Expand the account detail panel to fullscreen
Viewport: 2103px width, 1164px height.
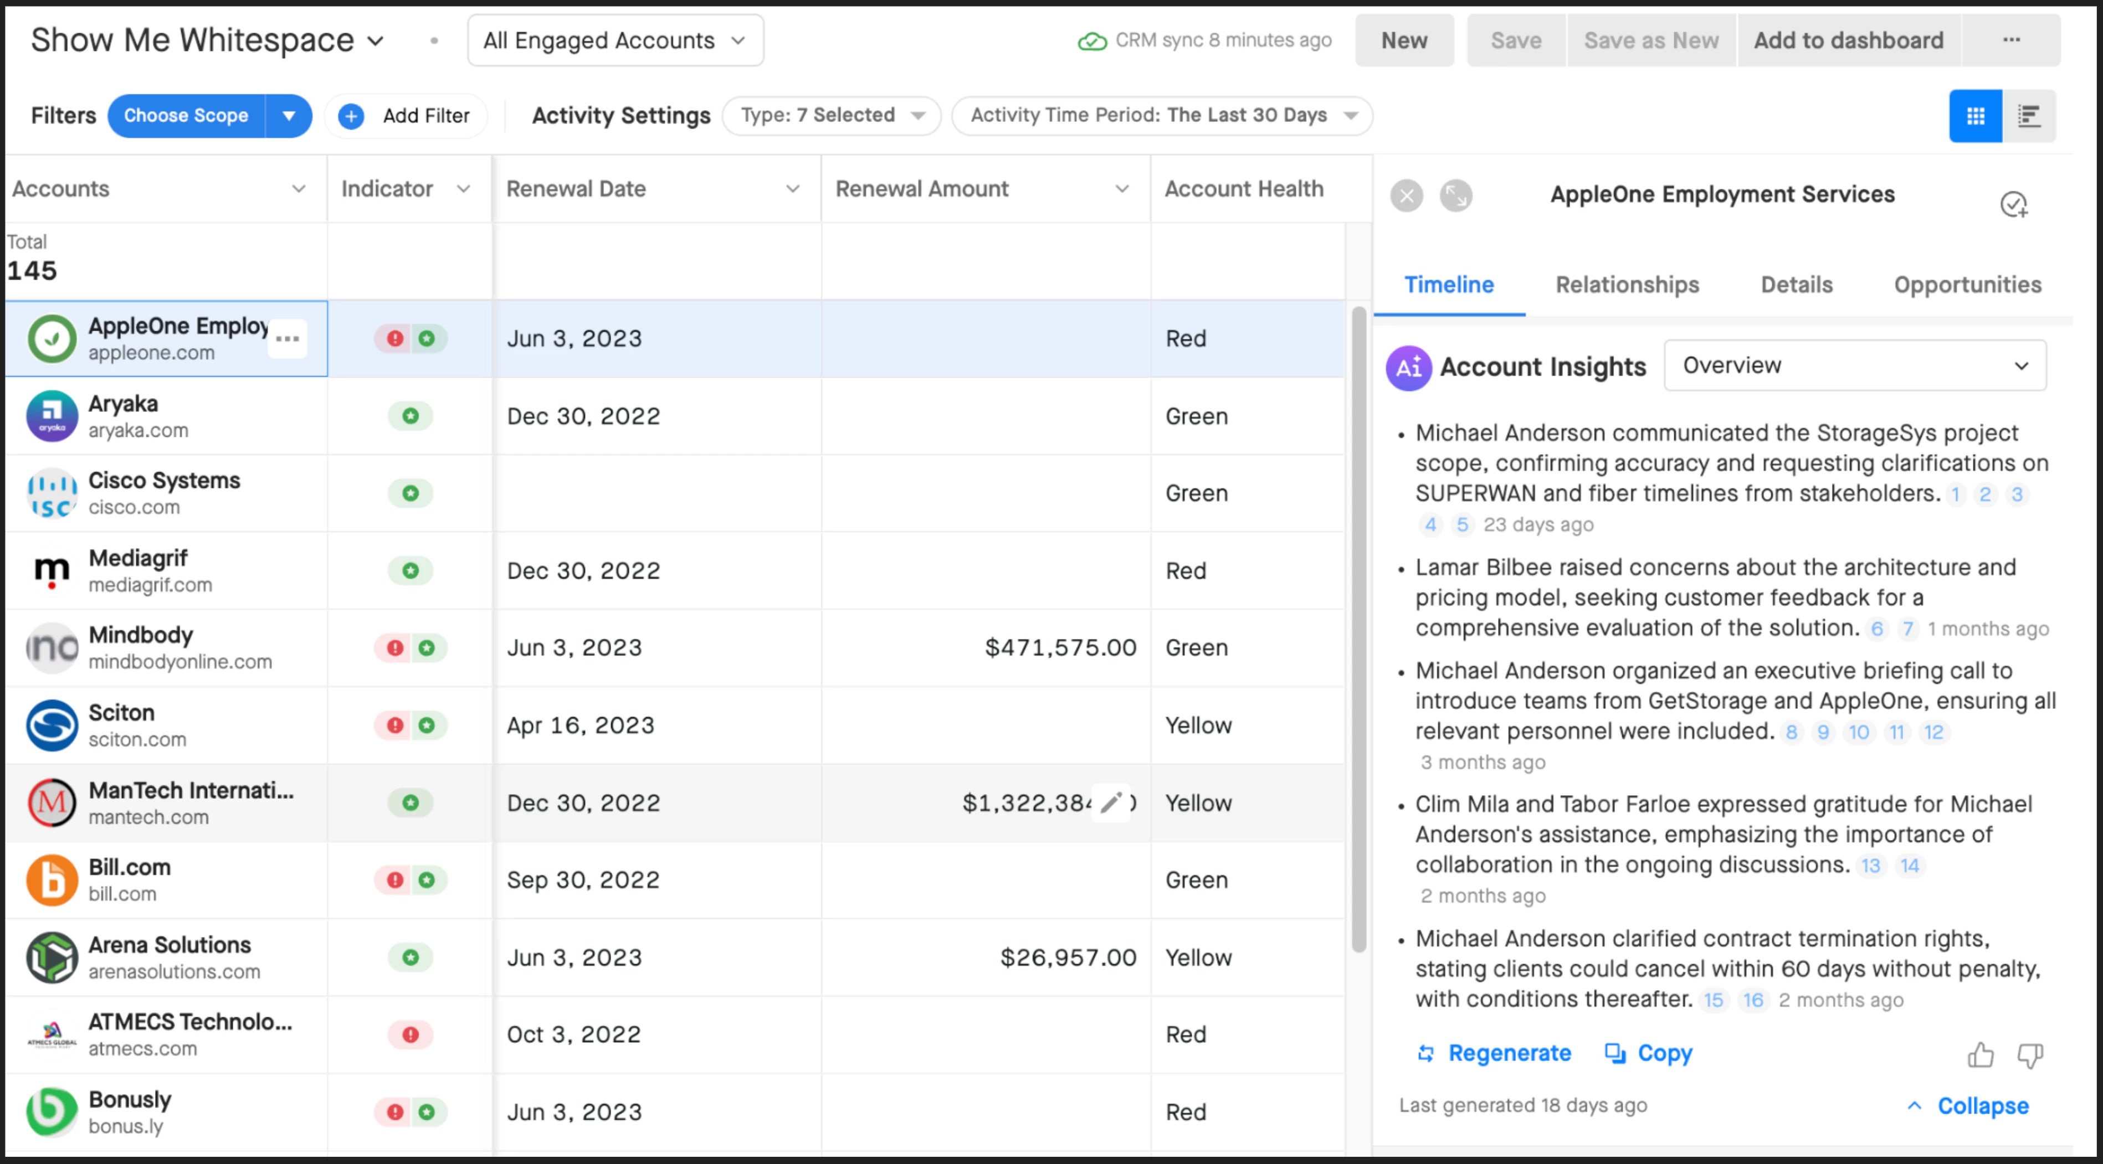coord(1455,196)
